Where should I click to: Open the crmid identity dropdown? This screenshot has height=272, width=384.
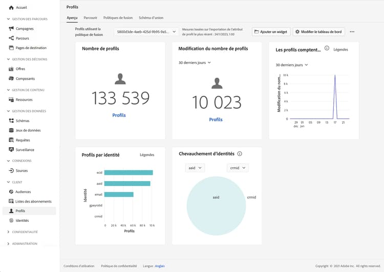click(238, 168)
